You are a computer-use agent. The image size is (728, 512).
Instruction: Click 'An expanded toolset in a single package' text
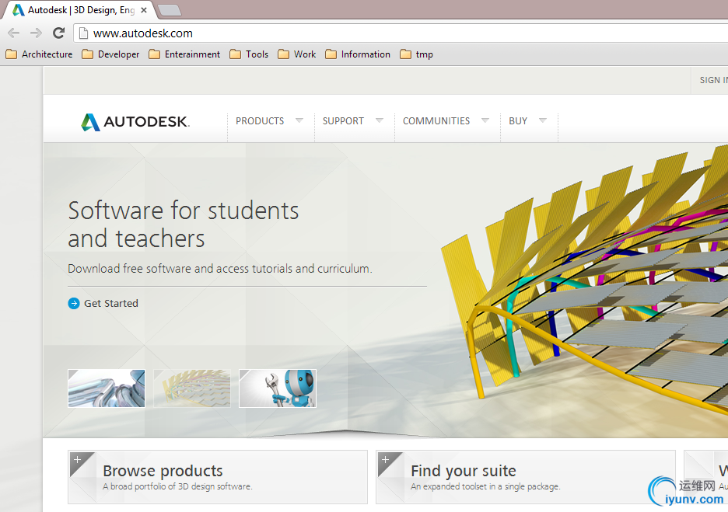485,486
